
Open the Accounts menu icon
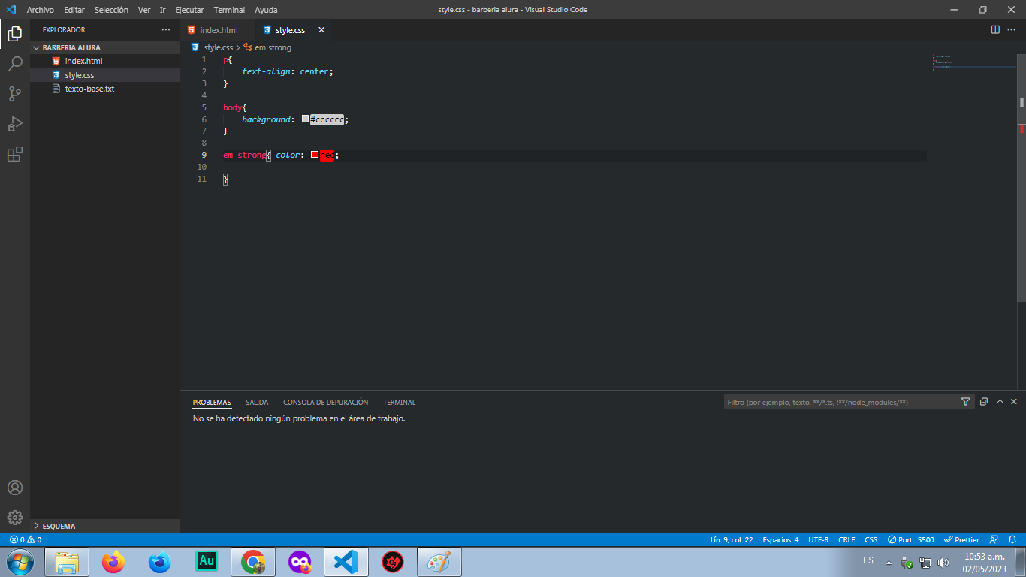pyautogui.click(x=15, y=488)
